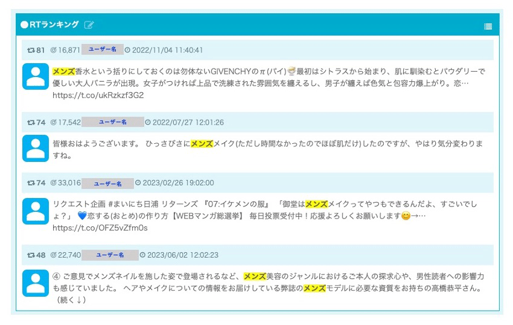This screenshot has height=325, width=513.
Task: Click the follower count 16,871
Action: point(65,50)
